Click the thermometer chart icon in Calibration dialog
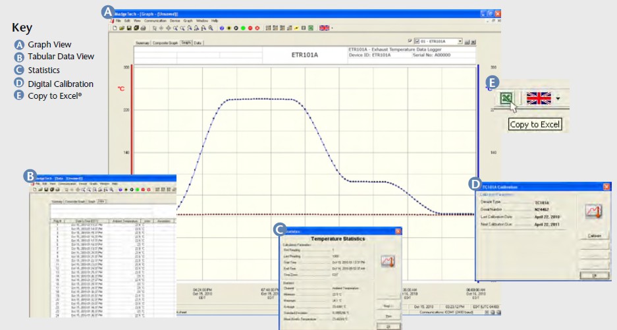 [x=593, y=211]
